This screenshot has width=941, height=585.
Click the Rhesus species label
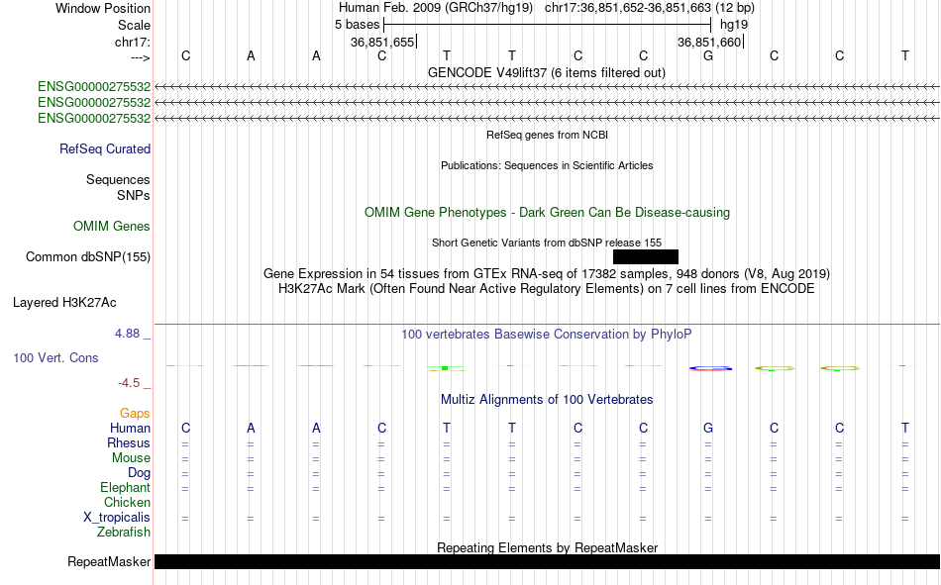coord(129,442)
